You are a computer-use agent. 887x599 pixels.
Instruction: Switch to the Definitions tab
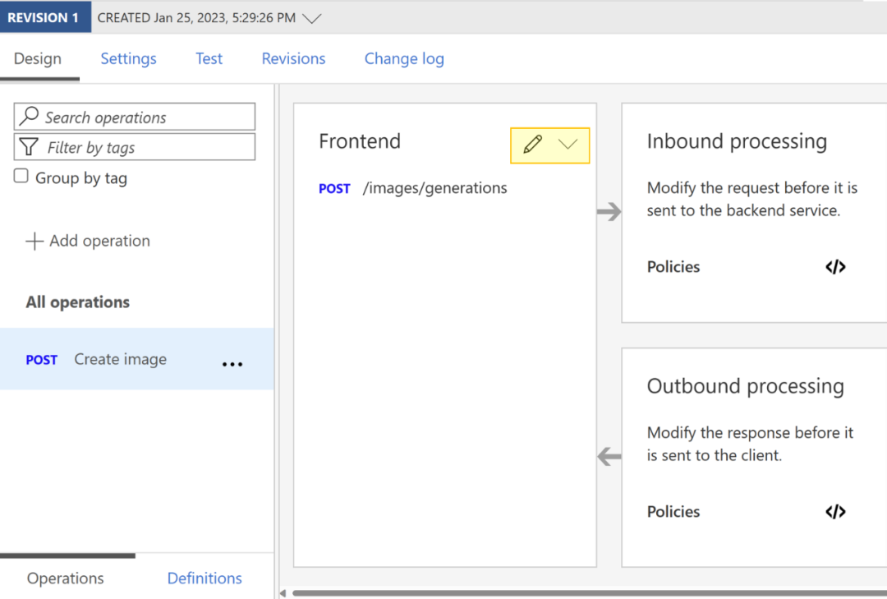point(204,578)
